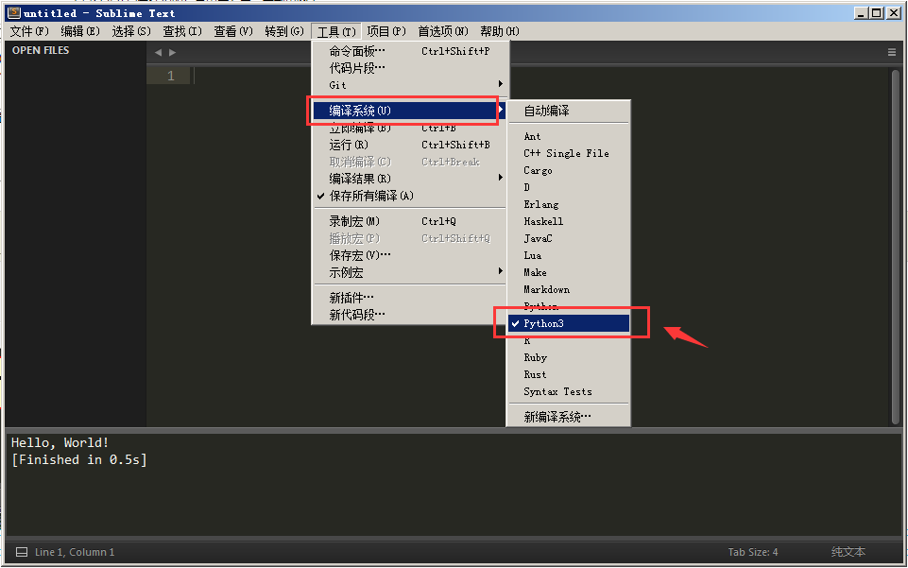
Task: Select Haskell build system
Action: coord(569,221)
